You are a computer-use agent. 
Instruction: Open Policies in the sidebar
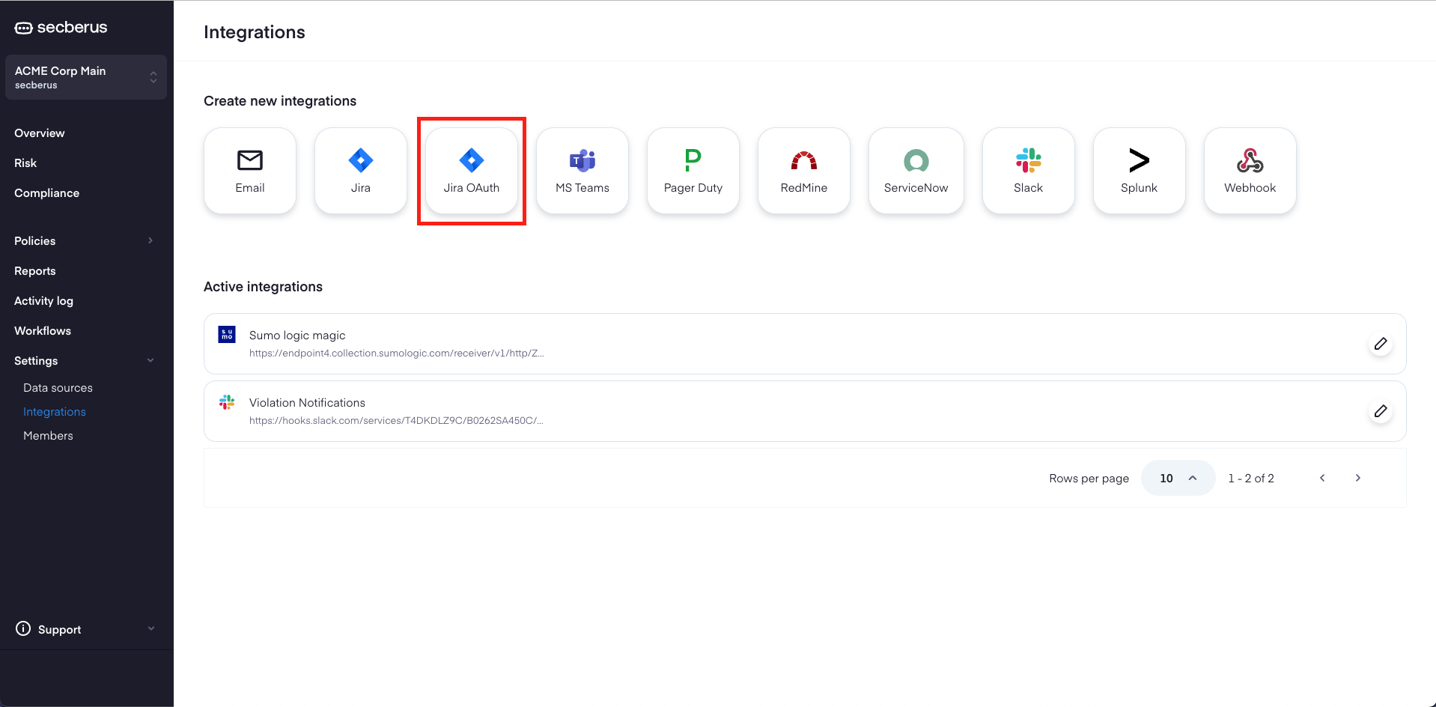35,241
